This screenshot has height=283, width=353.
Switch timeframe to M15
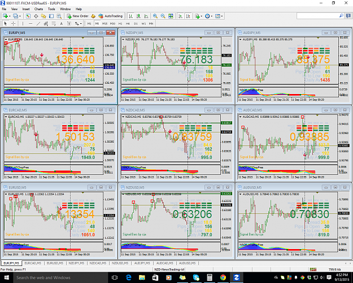tap(104, 23)
